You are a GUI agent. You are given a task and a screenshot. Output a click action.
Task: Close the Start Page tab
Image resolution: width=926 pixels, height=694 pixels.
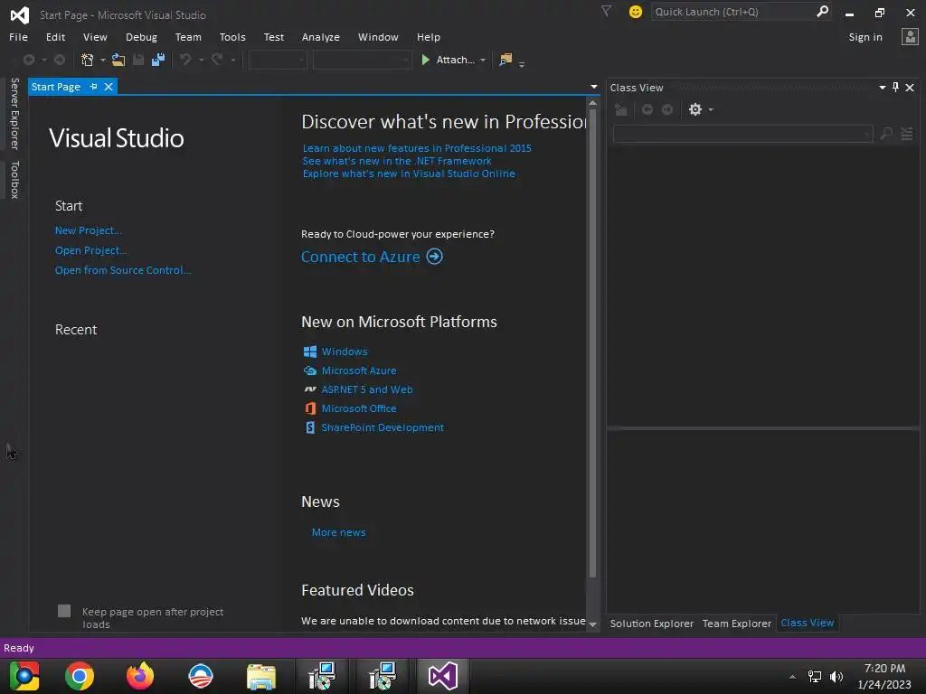pyautogui.click(x=109, y=87)
